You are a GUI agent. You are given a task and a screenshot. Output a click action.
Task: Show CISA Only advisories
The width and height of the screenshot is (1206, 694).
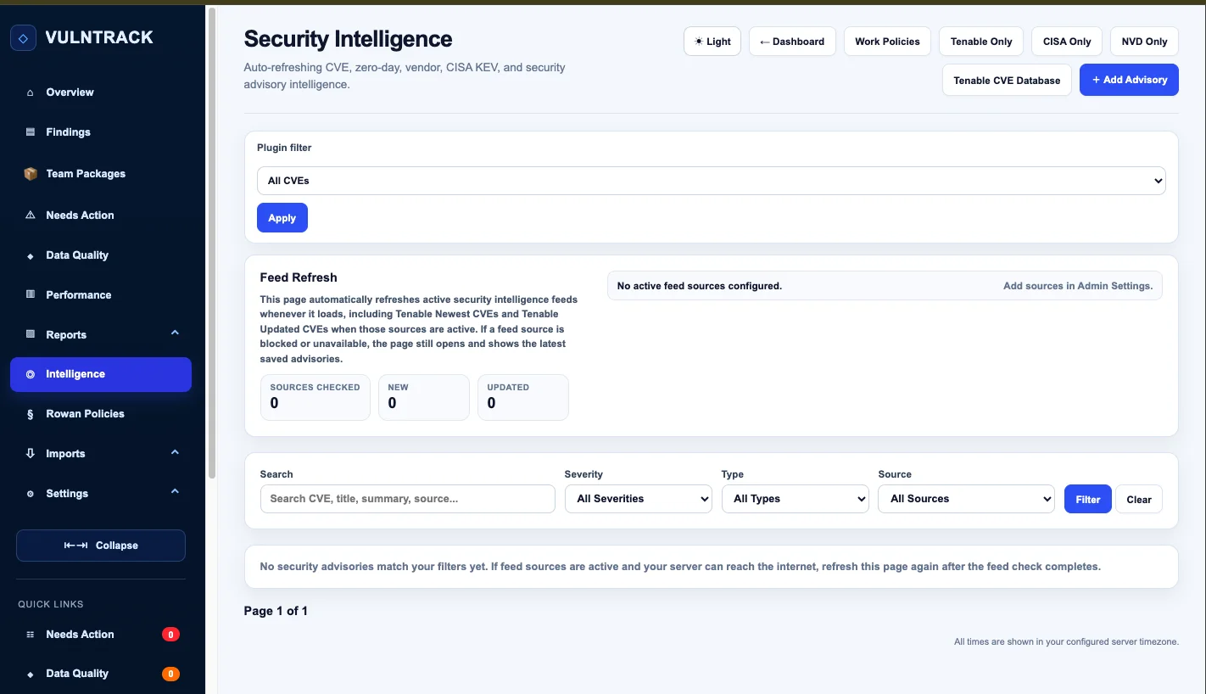click(x=1067, y=42)
